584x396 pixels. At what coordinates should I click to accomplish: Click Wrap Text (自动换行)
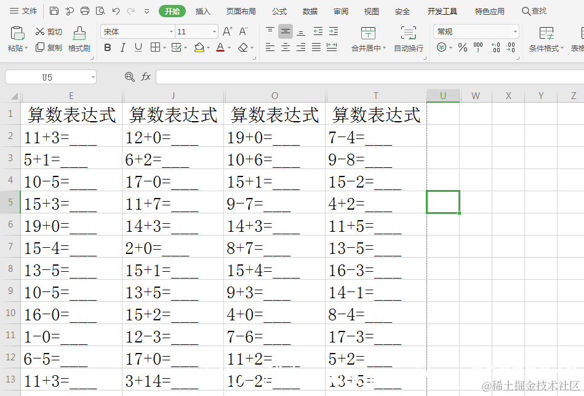409,39
